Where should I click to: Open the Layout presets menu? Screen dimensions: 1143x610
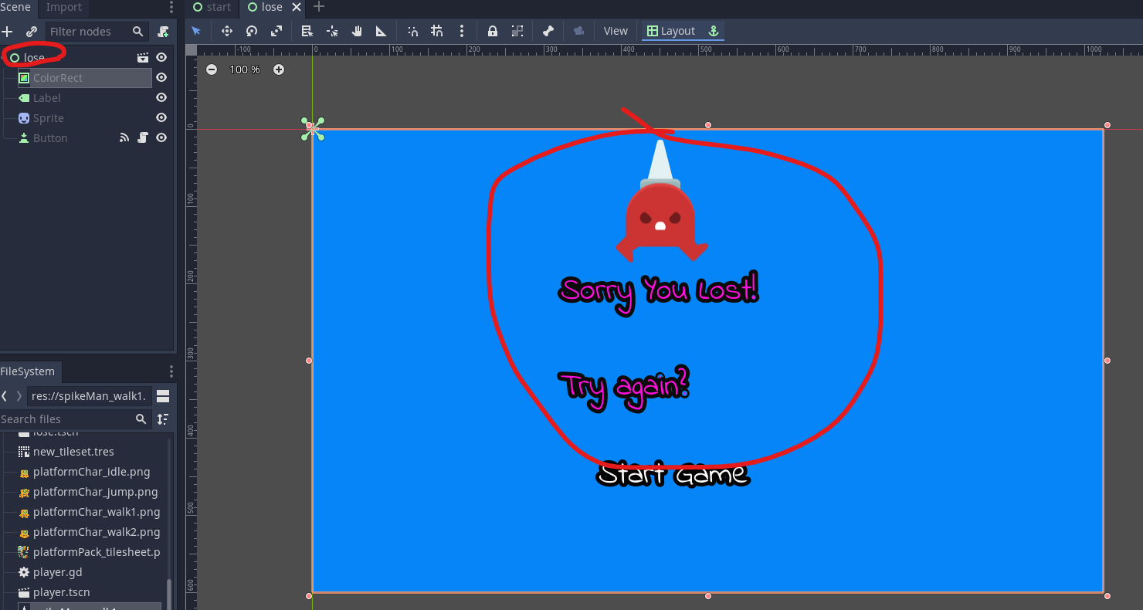(x=671, y=31)
